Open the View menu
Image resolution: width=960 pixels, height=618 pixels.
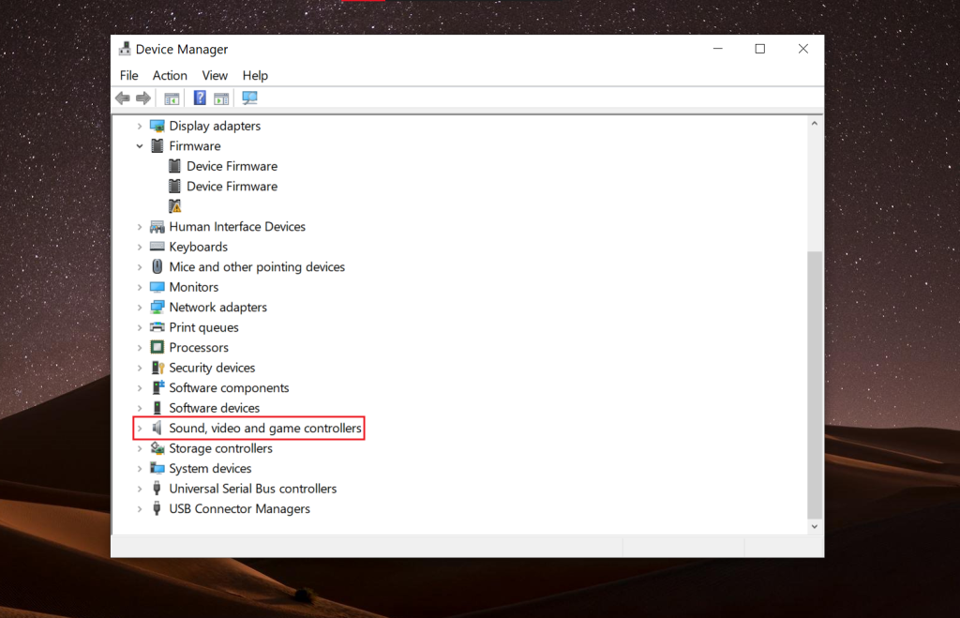[x=215, y=75]
